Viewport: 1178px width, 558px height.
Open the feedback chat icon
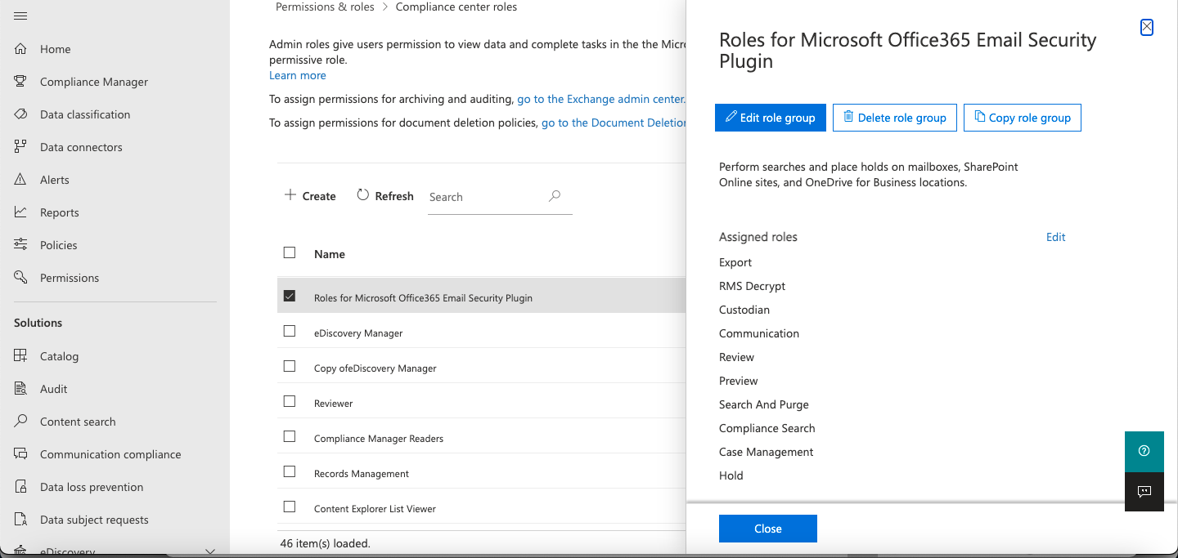[x=1144, y=492]
